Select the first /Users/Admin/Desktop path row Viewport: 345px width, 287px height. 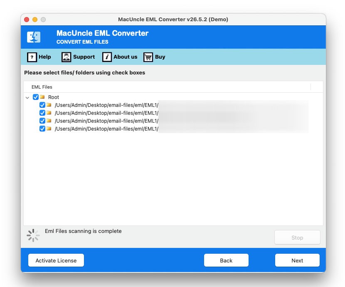click(106, 105)
